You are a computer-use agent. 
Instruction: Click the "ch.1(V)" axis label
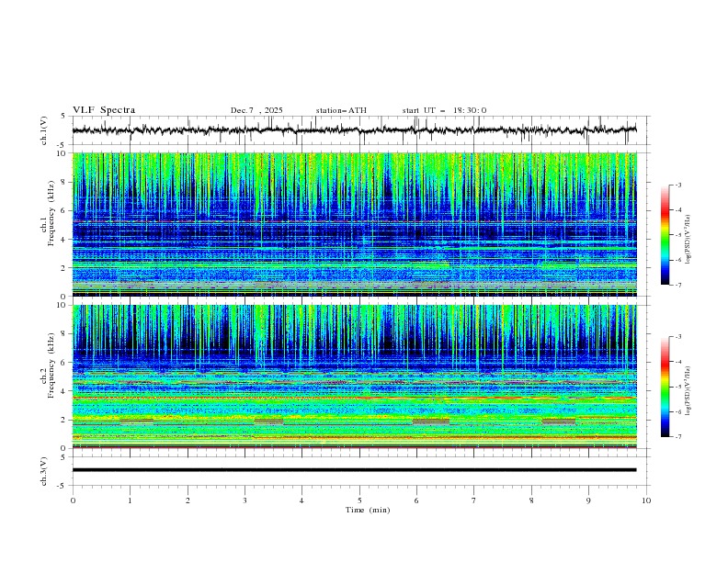[44, 130]
